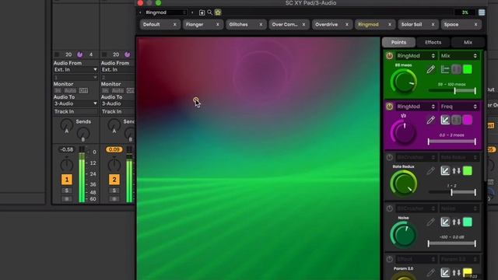Solo track 2 with S button
The height and width of the screenshot is (280, 498).
click(x=114, y=191)
